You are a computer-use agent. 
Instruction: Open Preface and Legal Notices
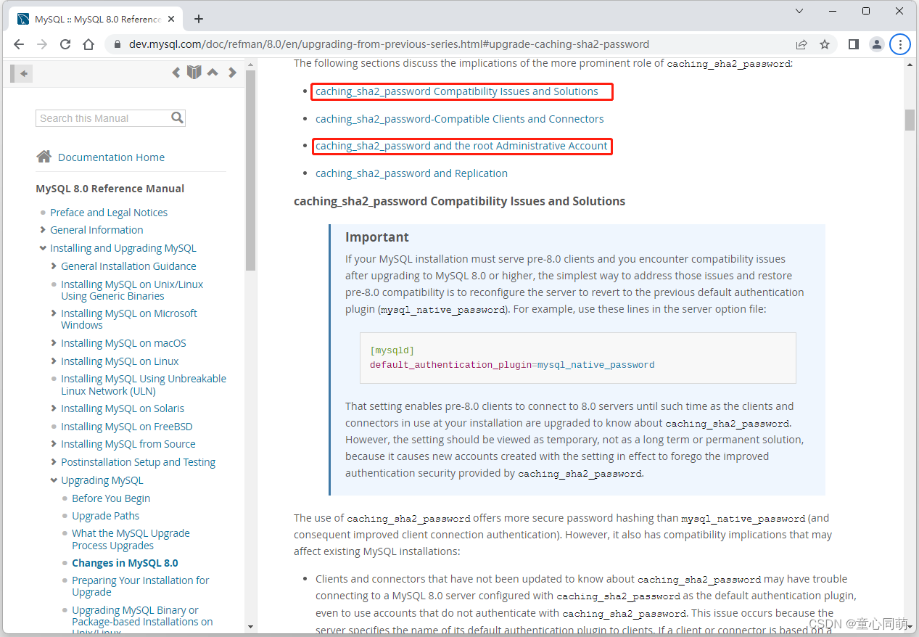109,213
